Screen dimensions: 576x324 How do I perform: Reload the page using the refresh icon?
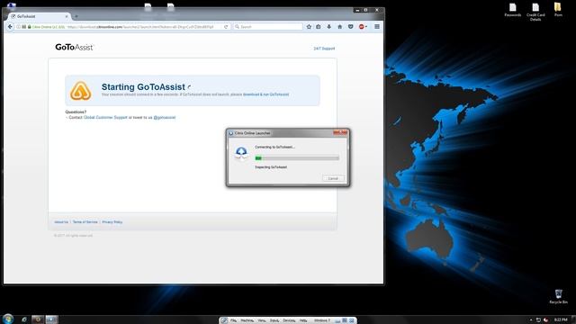pos(226,27)
